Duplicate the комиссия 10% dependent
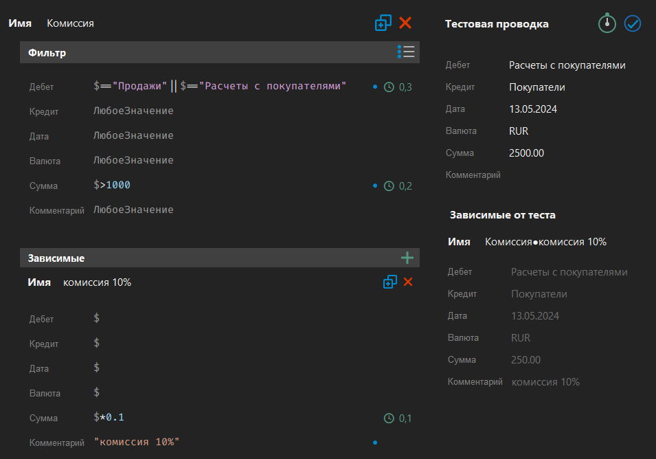Screen dimensions: 656x459 click(x=389, y=282)
